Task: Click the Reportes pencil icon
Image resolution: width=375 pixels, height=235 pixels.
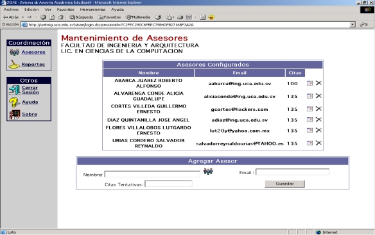Action: click(x=14, y=65)
